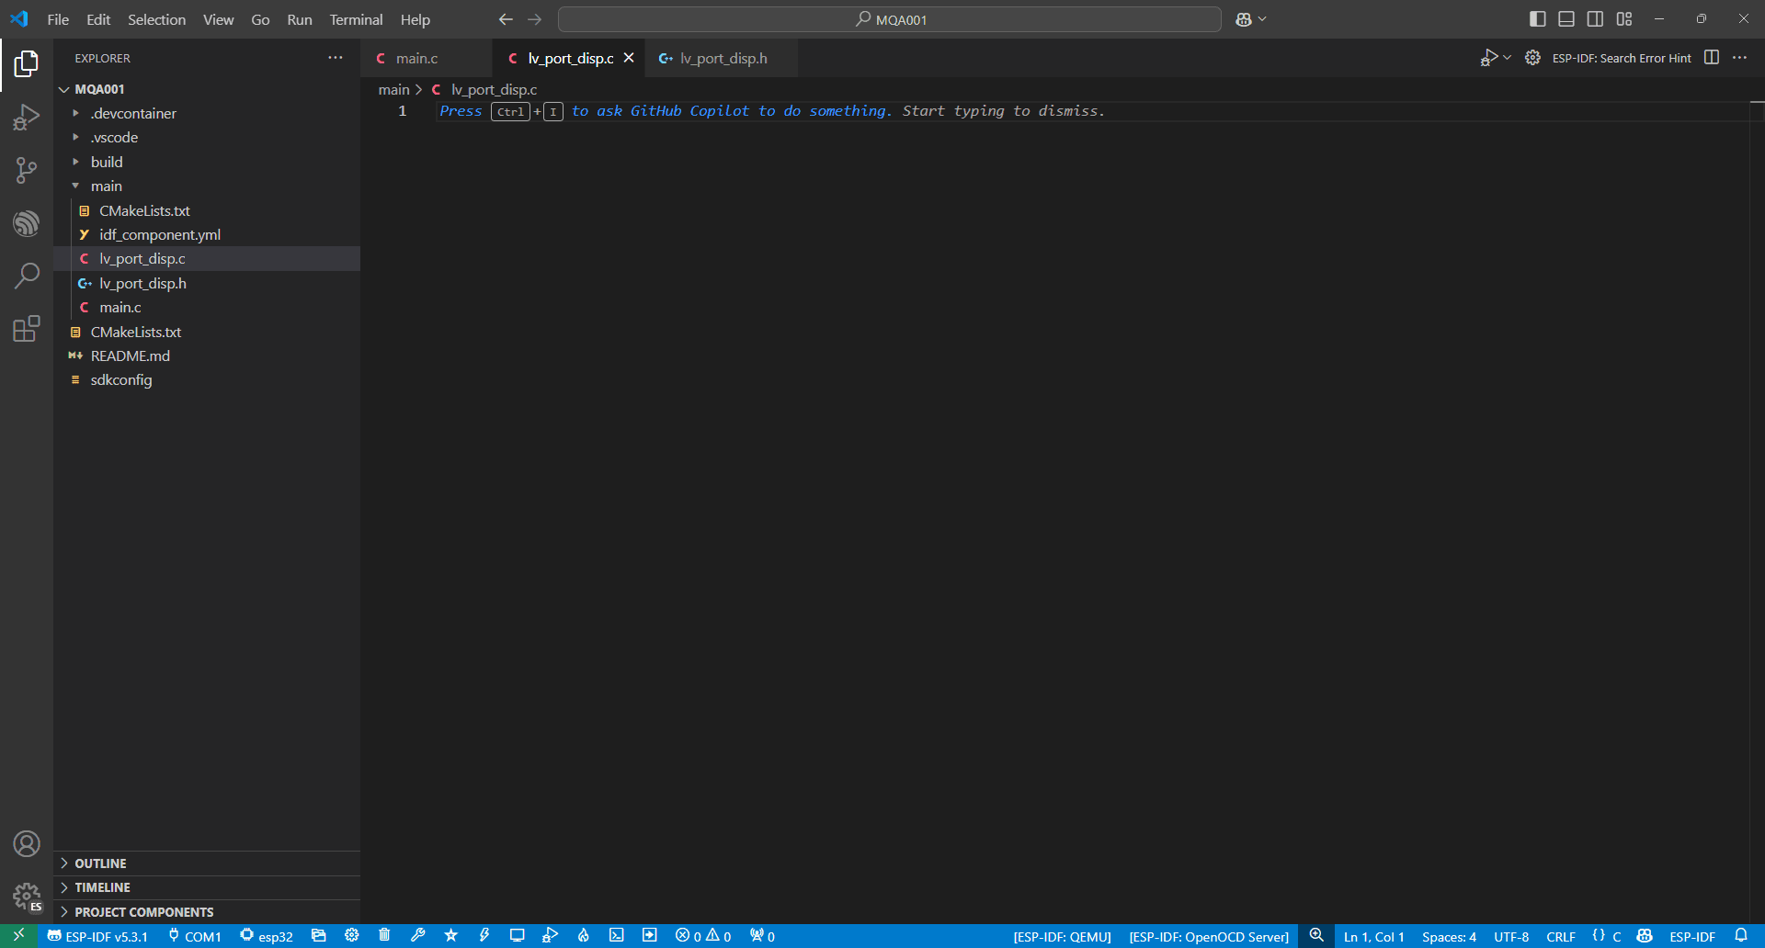The height and width of the screenshot is (948, 1765).
Task: Build, flash and monitor flame icon
Action: coord(584,936)
